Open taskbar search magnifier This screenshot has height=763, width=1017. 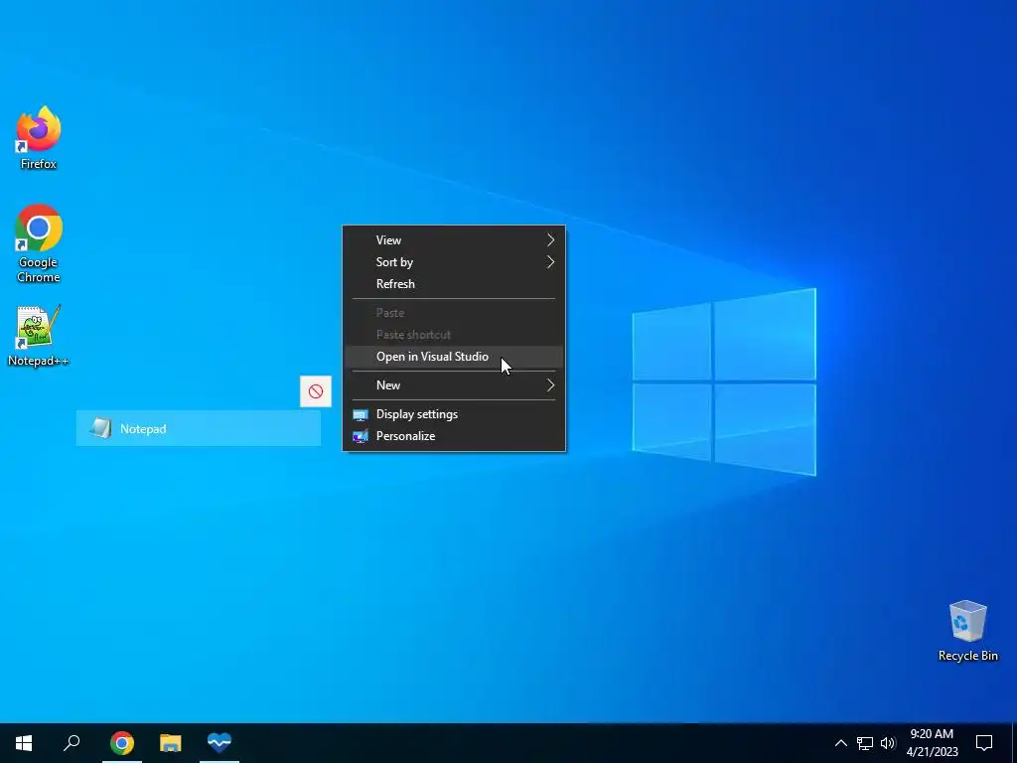[x=72, y=743]
